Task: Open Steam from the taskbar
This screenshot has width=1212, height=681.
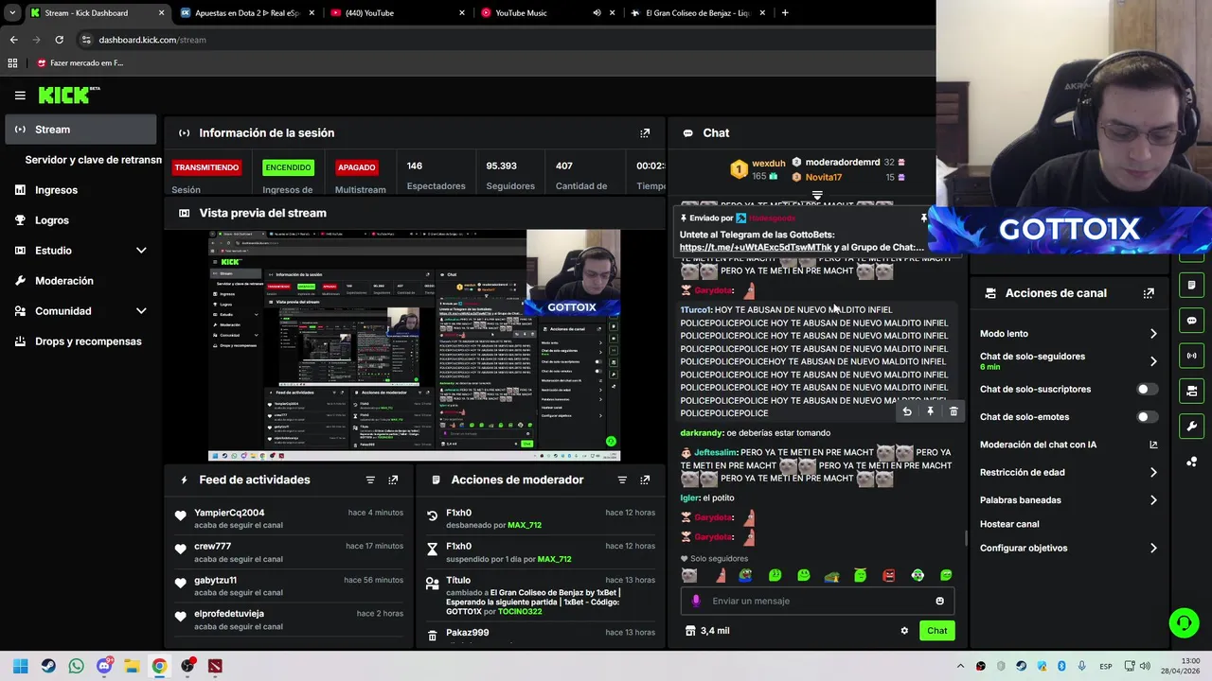Action: pyautogui.click(x=48, y=666)
